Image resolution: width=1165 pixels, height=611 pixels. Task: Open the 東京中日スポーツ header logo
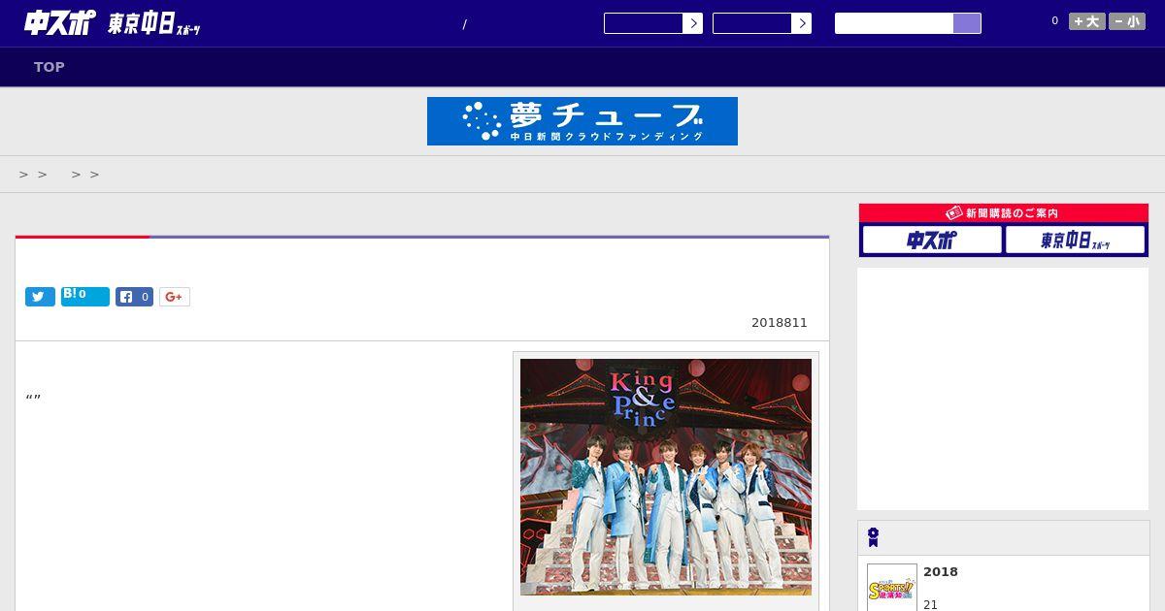[x=154, y=24]
